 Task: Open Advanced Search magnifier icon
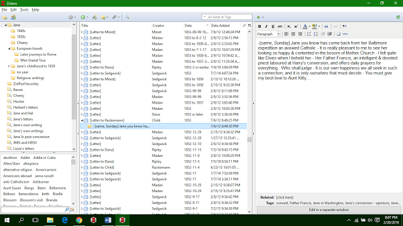pyautogui.click(x=127, y=17)
